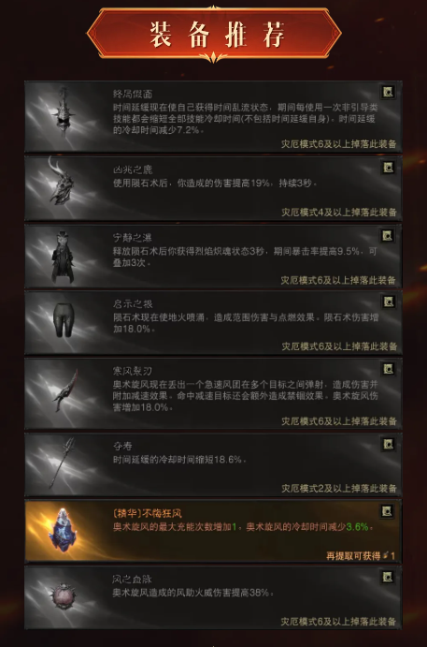427x647 pixels.
Task: Select the 宁静之渊 coat armor thumbnail
Action: pos(63,257)
